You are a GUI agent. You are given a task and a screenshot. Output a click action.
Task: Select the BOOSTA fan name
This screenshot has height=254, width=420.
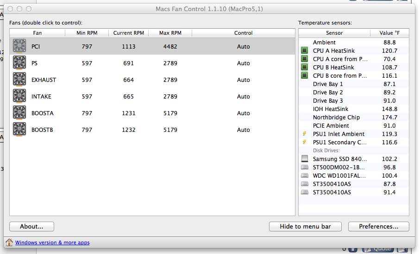[x=42, y=113]
